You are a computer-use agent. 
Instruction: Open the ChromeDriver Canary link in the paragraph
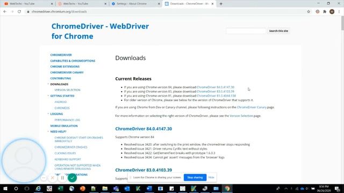pyautogui.click(x=252, y=107)
